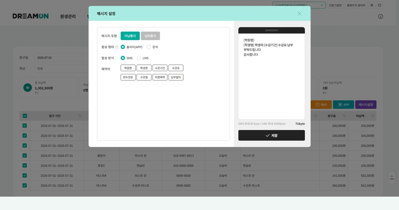Click the TOP scroll-up icon
Screen dimensions: 399x210
392,177
